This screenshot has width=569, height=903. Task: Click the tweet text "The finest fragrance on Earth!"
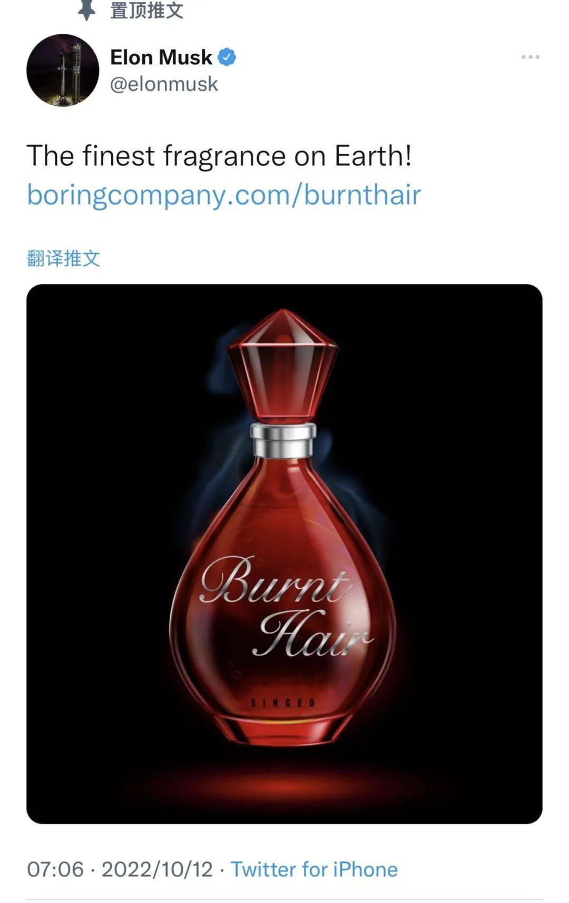(219, 156)
